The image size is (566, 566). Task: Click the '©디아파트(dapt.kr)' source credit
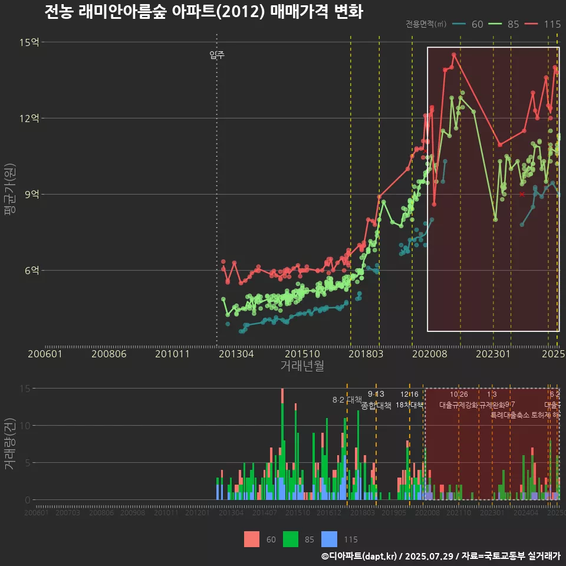359,556
